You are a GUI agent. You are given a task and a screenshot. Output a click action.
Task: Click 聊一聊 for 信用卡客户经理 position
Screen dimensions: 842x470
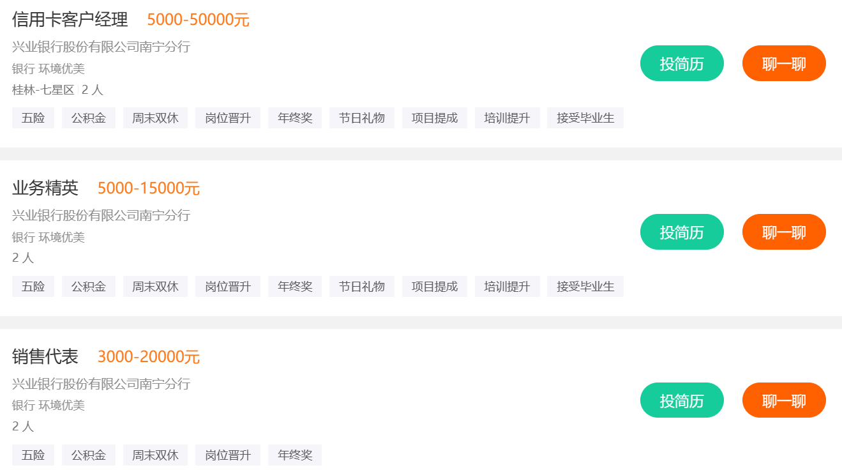click(x=783, y=63)
